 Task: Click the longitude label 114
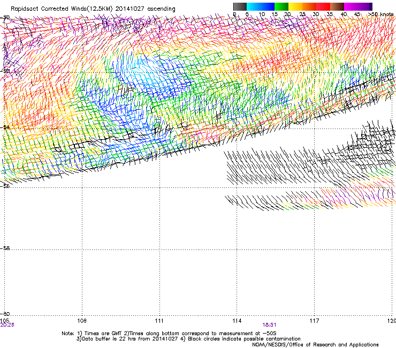[237, 321]
